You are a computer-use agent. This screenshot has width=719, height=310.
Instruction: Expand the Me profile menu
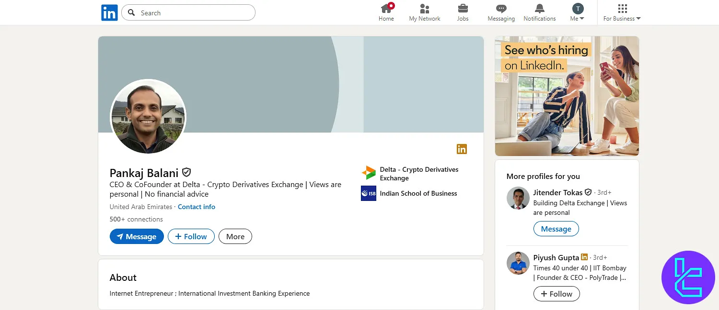coord(578,13)
